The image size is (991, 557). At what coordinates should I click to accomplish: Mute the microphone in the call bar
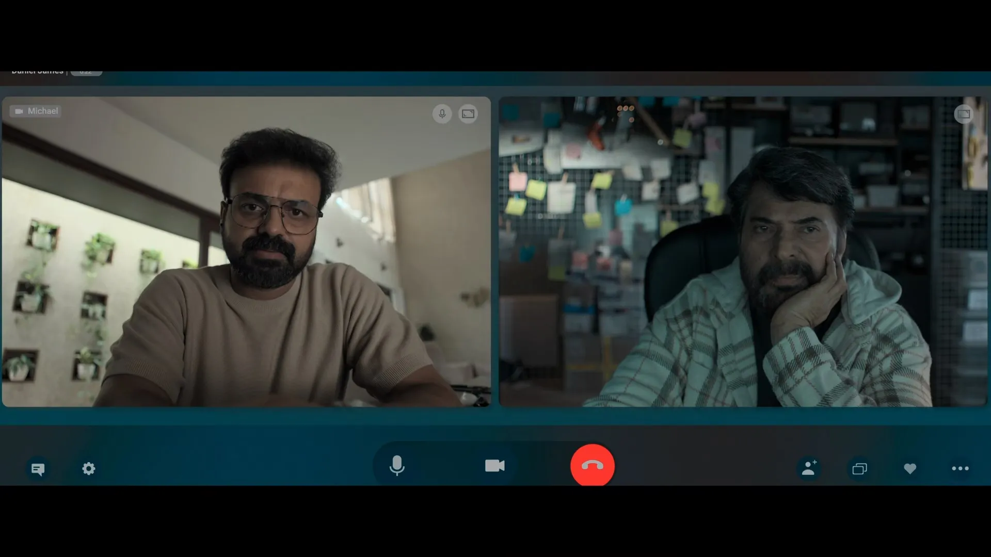[x=397, y=466]
